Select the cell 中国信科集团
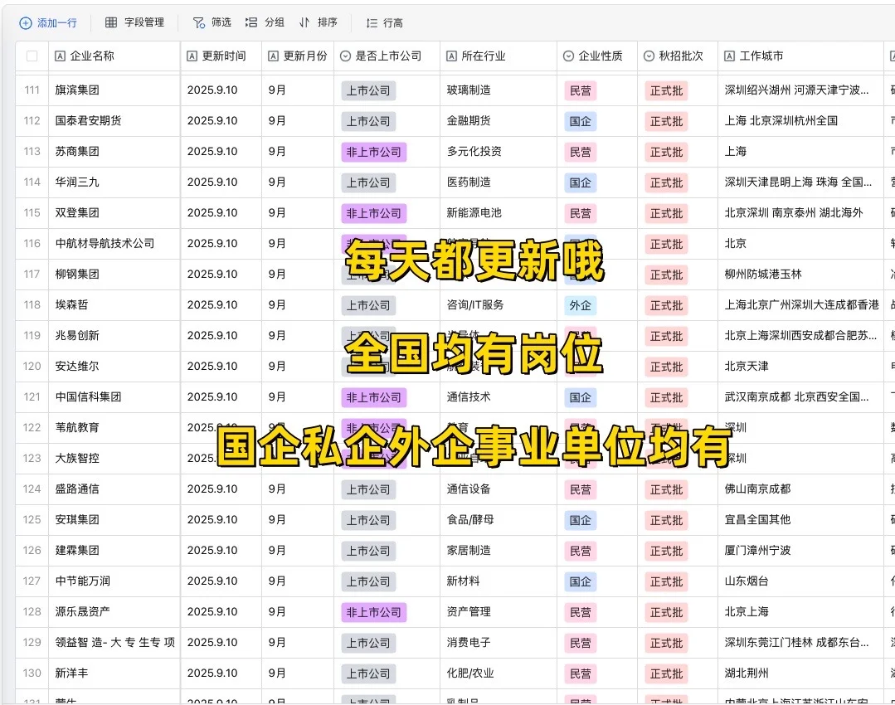 click(114, 397)
